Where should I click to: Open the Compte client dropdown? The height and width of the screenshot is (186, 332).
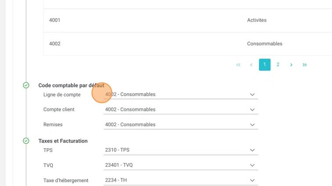click(180, 109)
